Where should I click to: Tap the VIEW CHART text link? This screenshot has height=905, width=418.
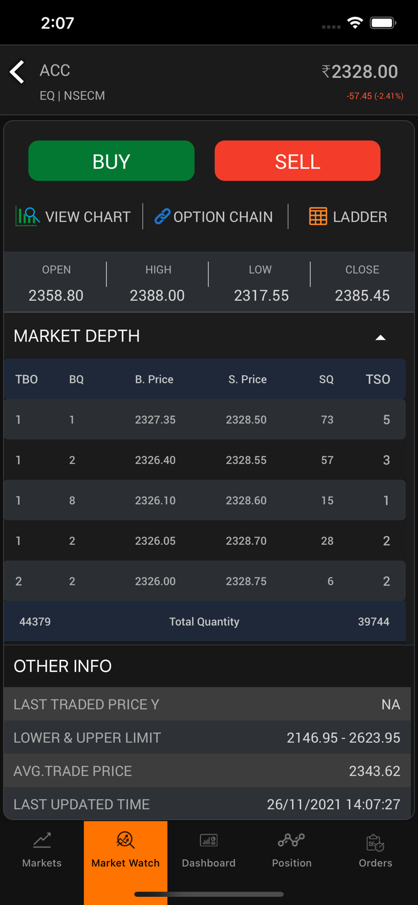88,217
